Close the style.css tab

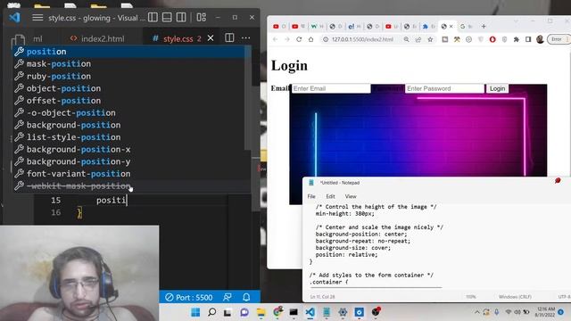pyautogui.click(x=211, y=38)
